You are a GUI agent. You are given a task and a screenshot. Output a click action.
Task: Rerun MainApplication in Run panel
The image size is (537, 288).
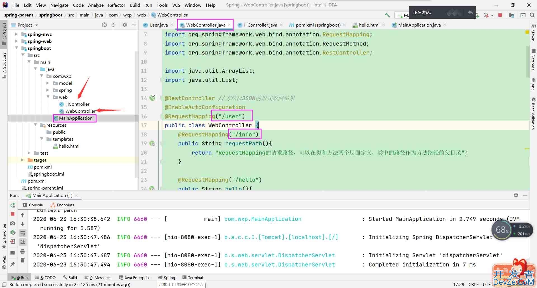[13, 205]
